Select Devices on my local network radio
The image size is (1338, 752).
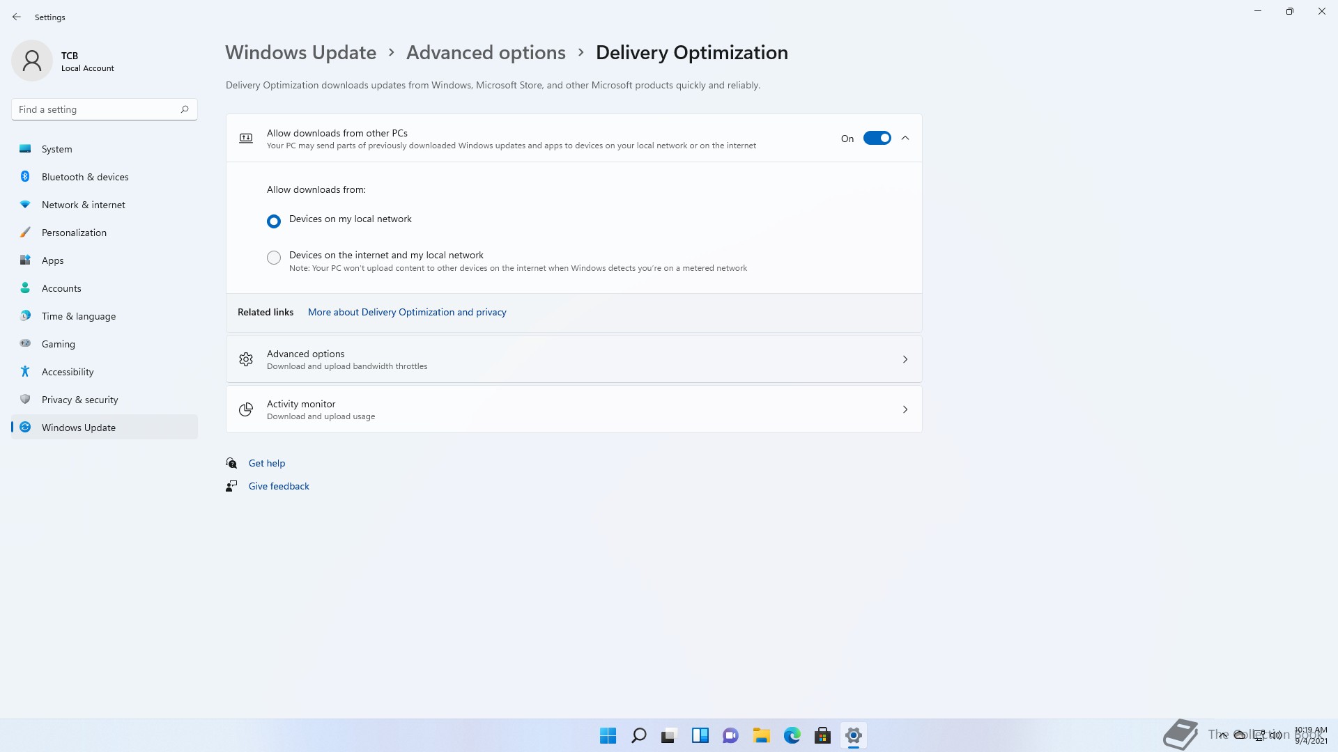[274, 221]
